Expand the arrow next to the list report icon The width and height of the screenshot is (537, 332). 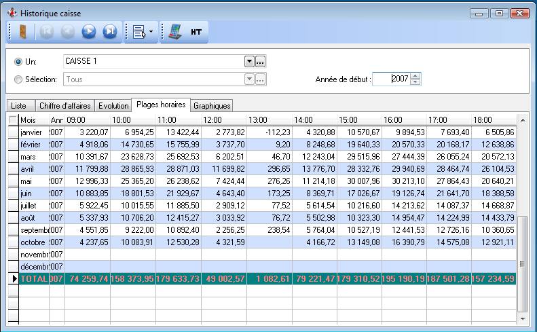[151, 31]
